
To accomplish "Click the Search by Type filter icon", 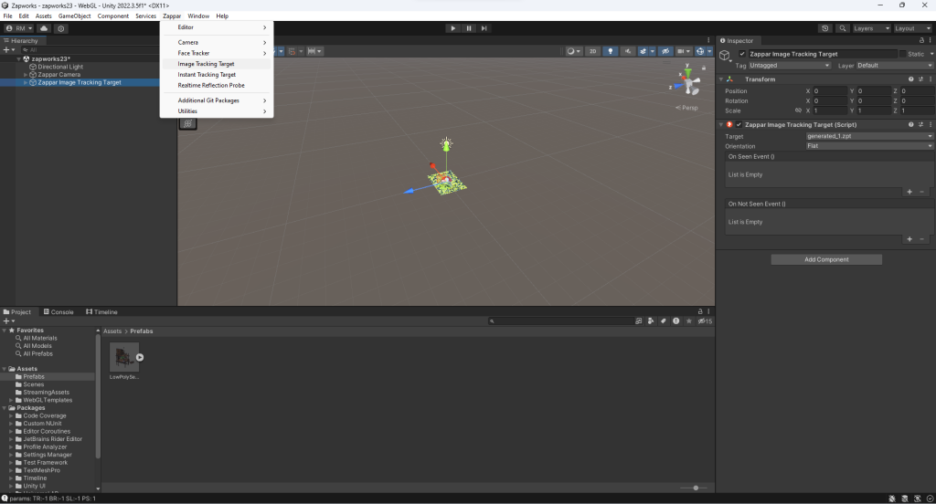I will 651,320.
